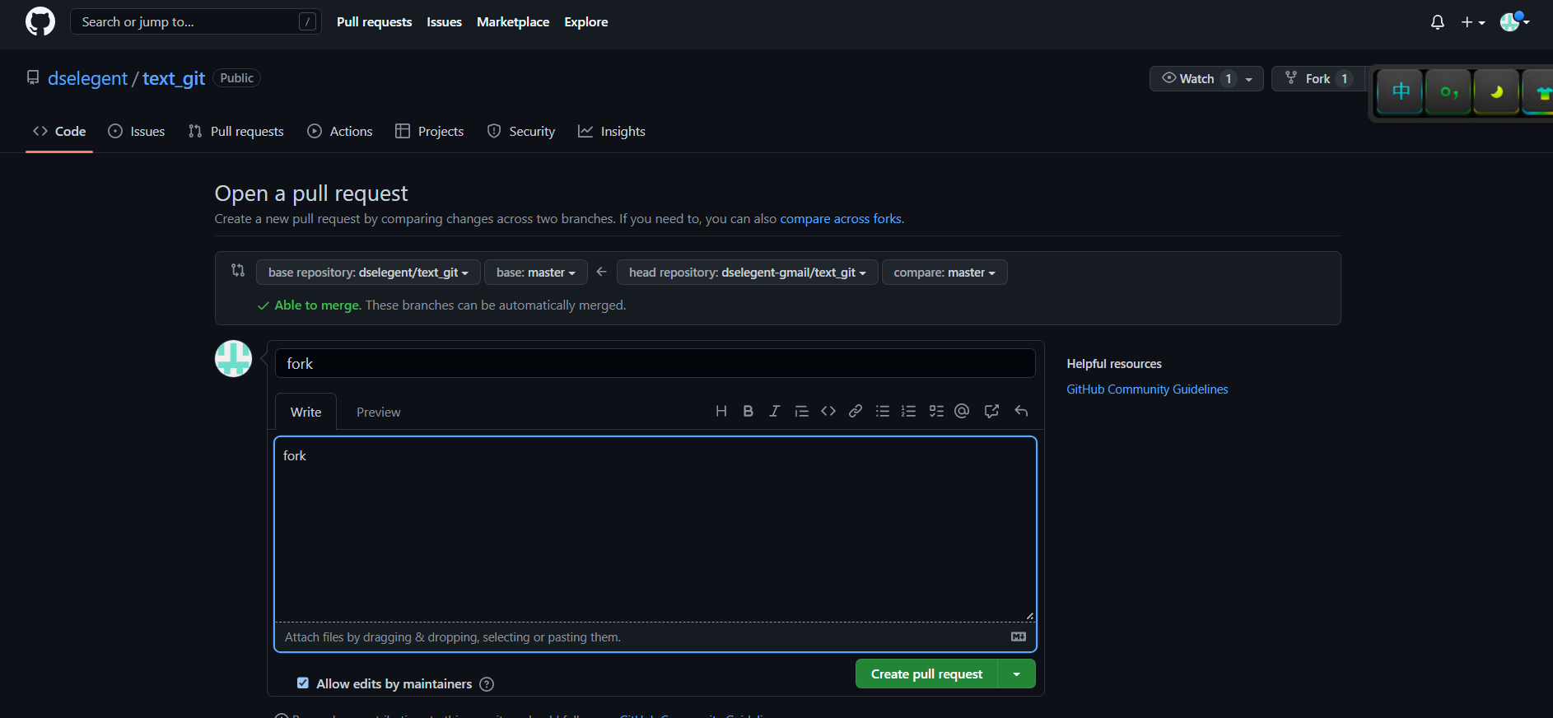This screenshot has width=1553, height=718.
Task: Open the text_git repository link
Action: 174,78
